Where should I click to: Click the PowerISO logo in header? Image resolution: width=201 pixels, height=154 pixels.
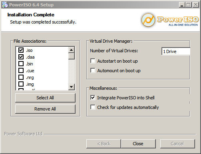tap(170, 20)
